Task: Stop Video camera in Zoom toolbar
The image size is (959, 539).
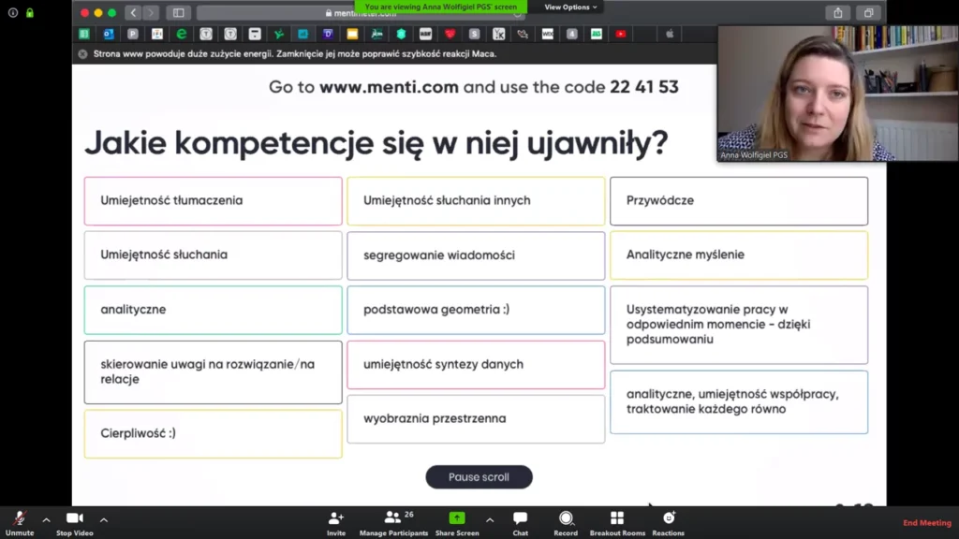Action: [75, 519]
